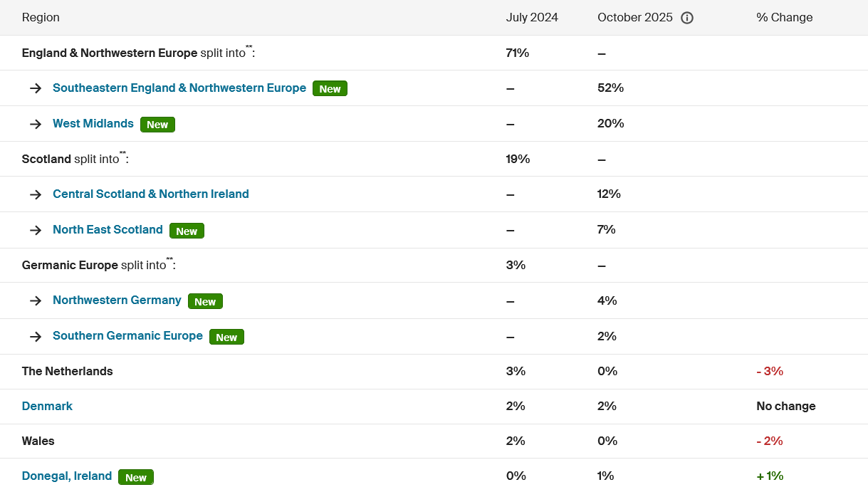This screenshot has height=492, width=868.
Task: Click the Region column header
Action: pyautogui.click(x=41, y=17)
